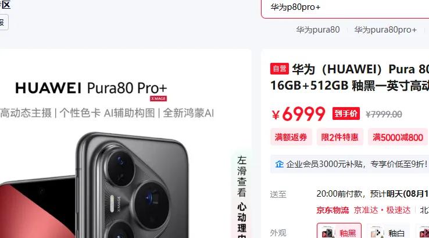Screen dimensions: 429x238
Task: Open the enterprise member 3000元补贴 banner
Action: click(x=350, y=164)
